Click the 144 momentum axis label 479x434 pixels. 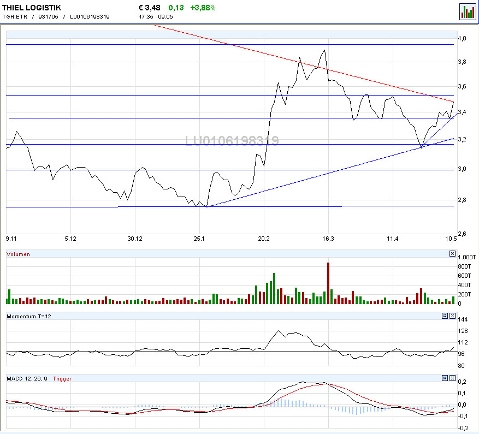pyautogui.click(x=463, y=319)
